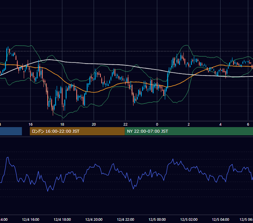Click the 12/4 22:00 date label
Viewport: 253px width, 223px height.
point(125,219)
